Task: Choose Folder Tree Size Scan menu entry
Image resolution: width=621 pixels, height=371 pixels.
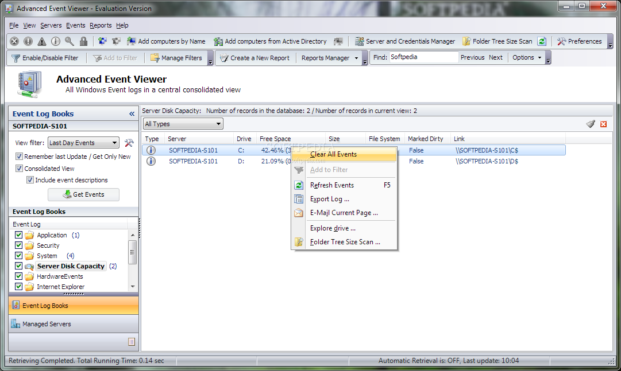Action: (344, 242)
